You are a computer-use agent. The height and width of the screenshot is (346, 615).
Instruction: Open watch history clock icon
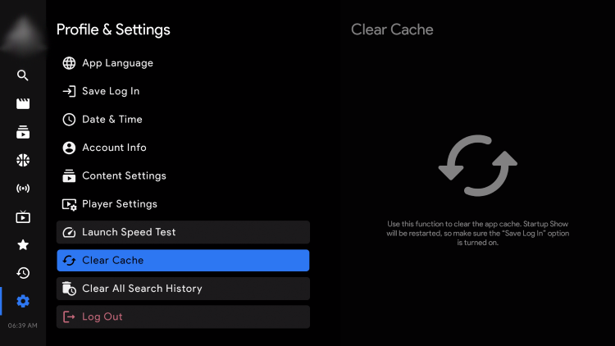click(x=23, y=273)
